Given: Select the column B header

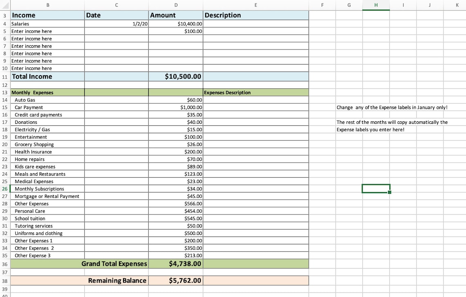Looking at the screenshot, I should click(x=48, y=5).
